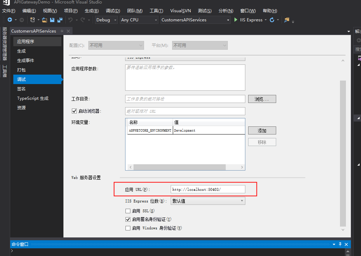The width and height of the screenshot is (361, 256).
Task: Click the App URL localhost field
Action: click(208, 189)
